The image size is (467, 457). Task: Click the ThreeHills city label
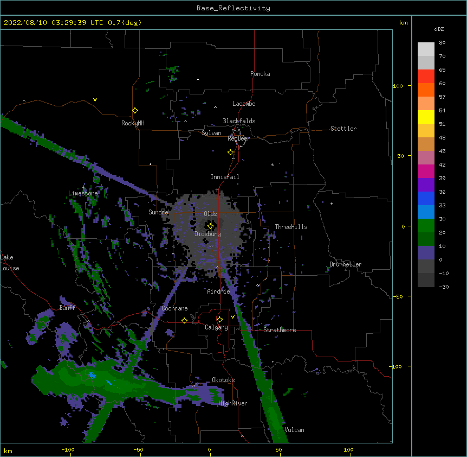[x=291, y=227]
